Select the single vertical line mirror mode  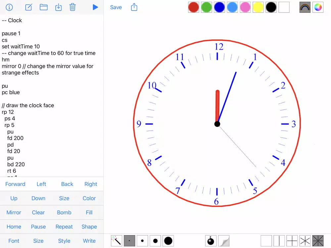pyautogui.click(x=279, y=241)
